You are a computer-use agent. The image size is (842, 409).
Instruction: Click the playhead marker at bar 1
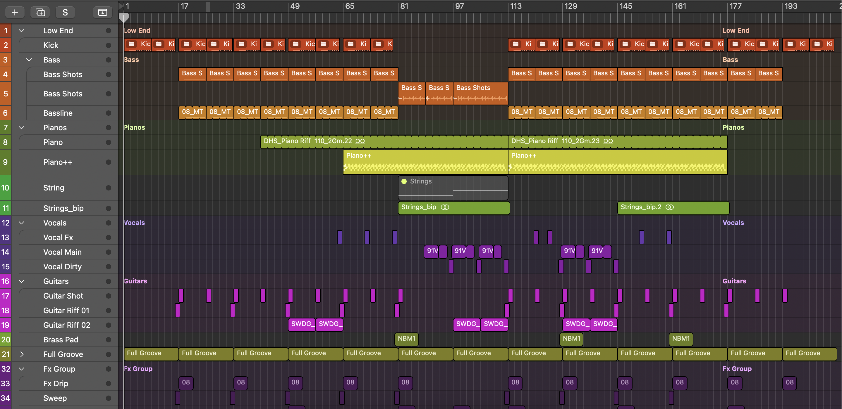[123, 18]
